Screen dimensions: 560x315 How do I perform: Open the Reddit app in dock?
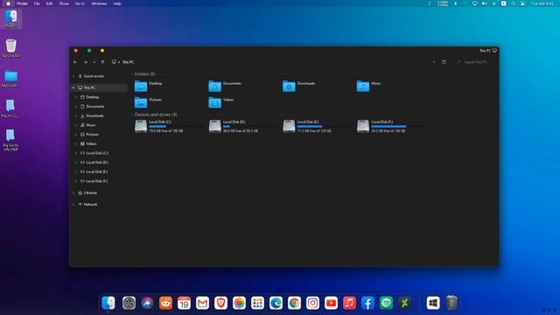point(165,303)
